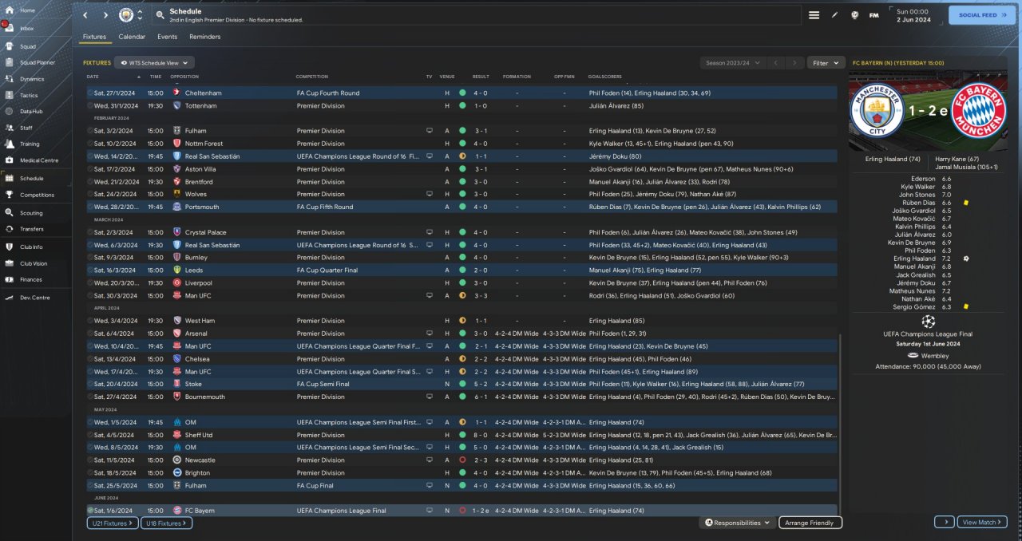Click the Manchester City club badge in header
The image size is (1022, 541).
pyautogui.click(x=126, y=15)
